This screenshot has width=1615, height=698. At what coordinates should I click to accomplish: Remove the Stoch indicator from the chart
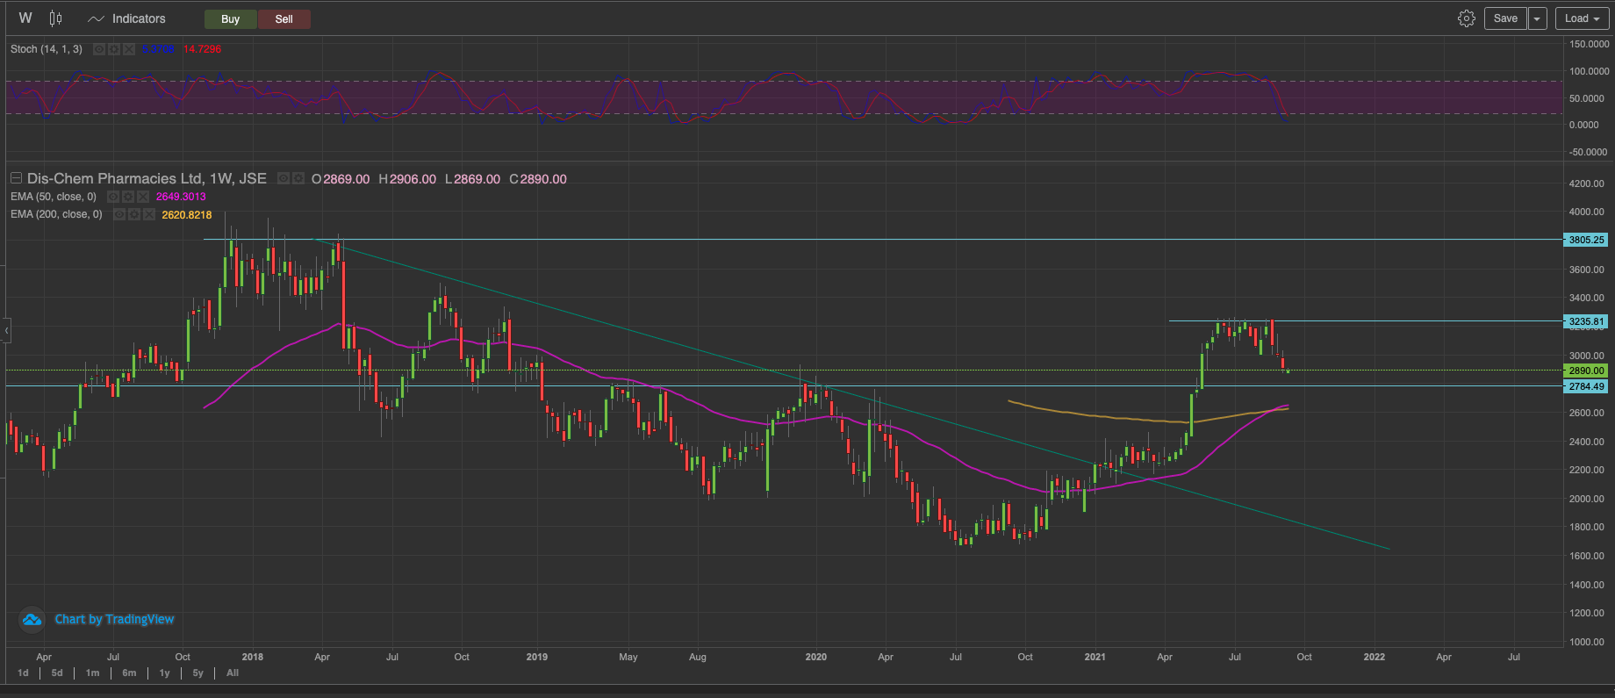pyautogui.click(x=129, y=49)
